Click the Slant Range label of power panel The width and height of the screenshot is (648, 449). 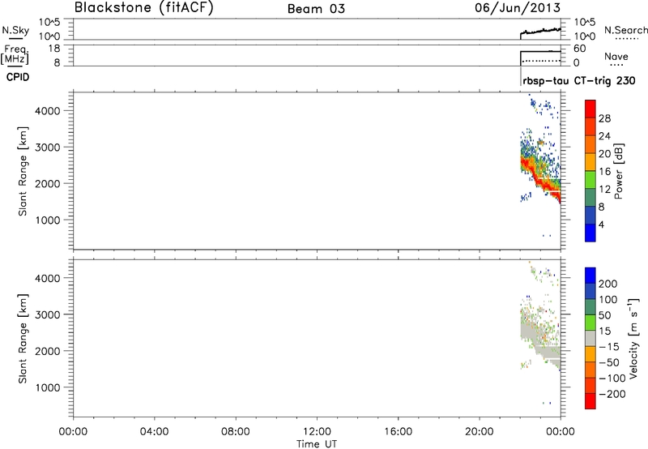click(23, 171)
